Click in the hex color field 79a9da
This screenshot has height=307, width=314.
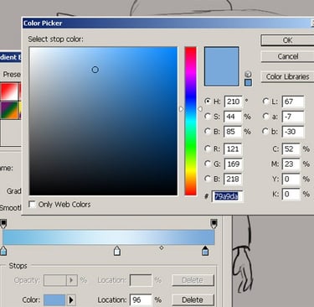coord(227,196)
